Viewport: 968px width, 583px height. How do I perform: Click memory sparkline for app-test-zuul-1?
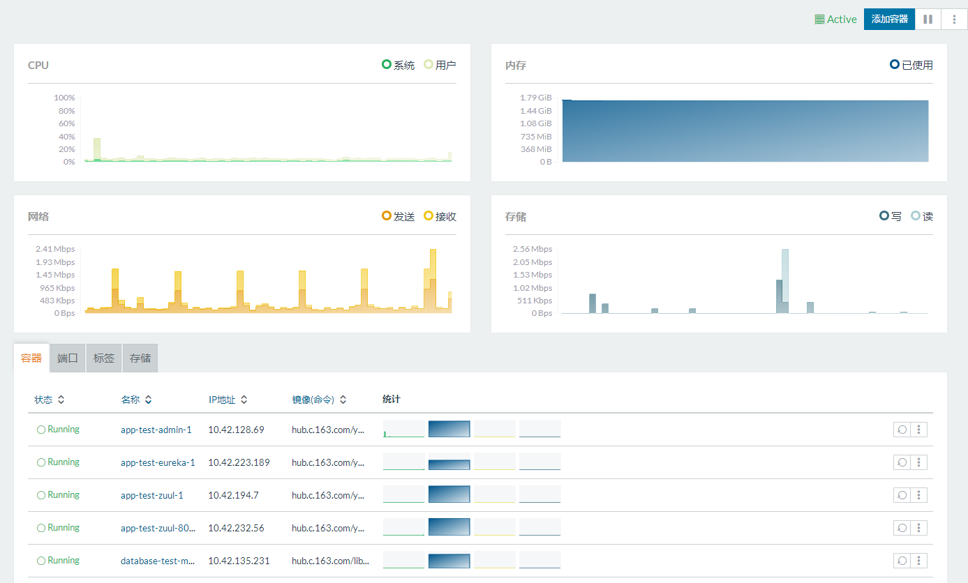[x=449, y=494]
